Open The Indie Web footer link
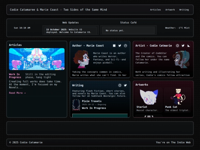200x150 pixels. tap(181, 143)
